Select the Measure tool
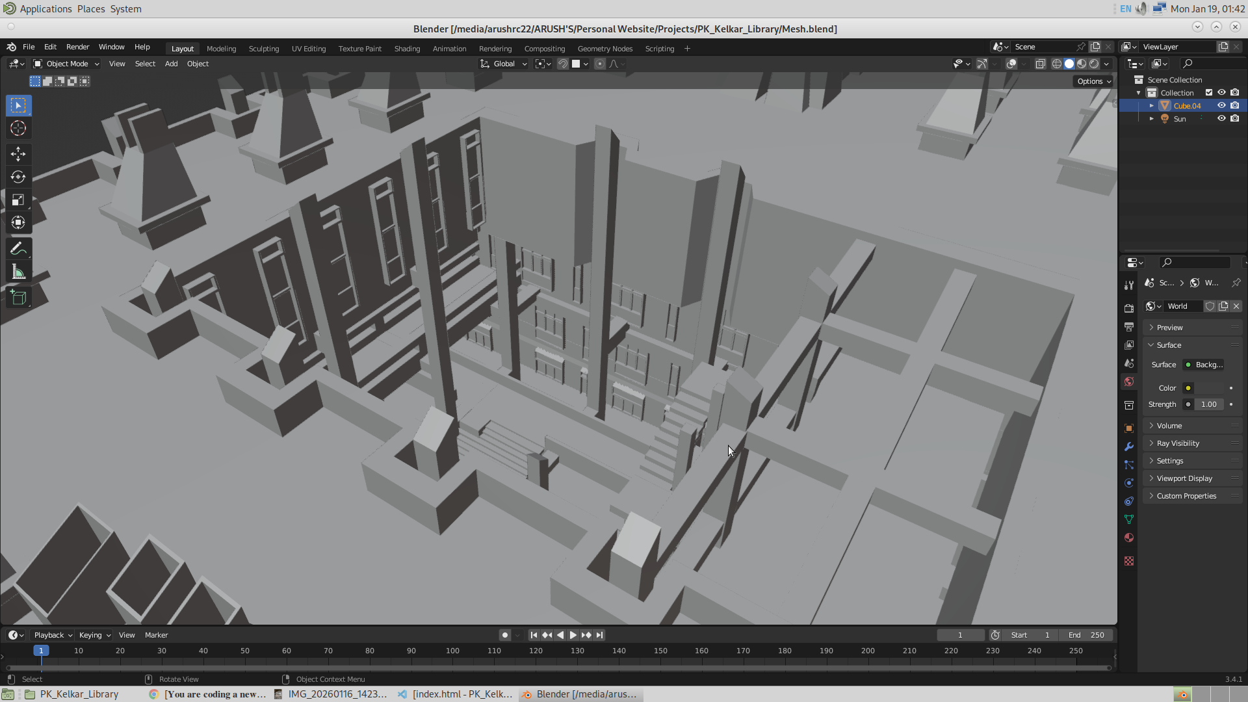This screenshot has width=1248, height=702. pyautogui.click(x=18, y=272)
